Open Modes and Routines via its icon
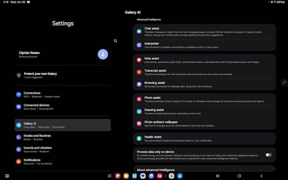This screenshot has height=180, width=288. [19, 137]
